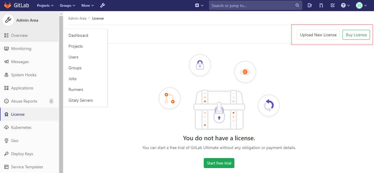Viewport: 374px width, 173px height.
Task: Open Monitoring from the sidebar monitor icon
Action: pos(6,48)
